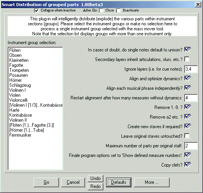Image resolution: width=203 pixels, height=193 pixels.
Task: Uncheck single notes default to unison
Action: coord(187,49)
